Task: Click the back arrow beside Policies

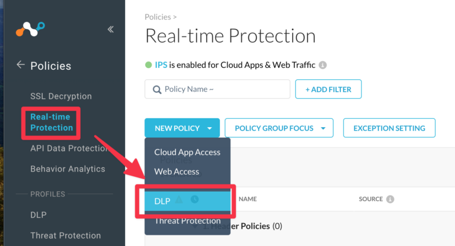Action: [20, 64]
